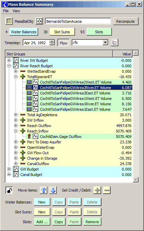
Task: Toggle the Water Balances filter button
Action: 24,32
